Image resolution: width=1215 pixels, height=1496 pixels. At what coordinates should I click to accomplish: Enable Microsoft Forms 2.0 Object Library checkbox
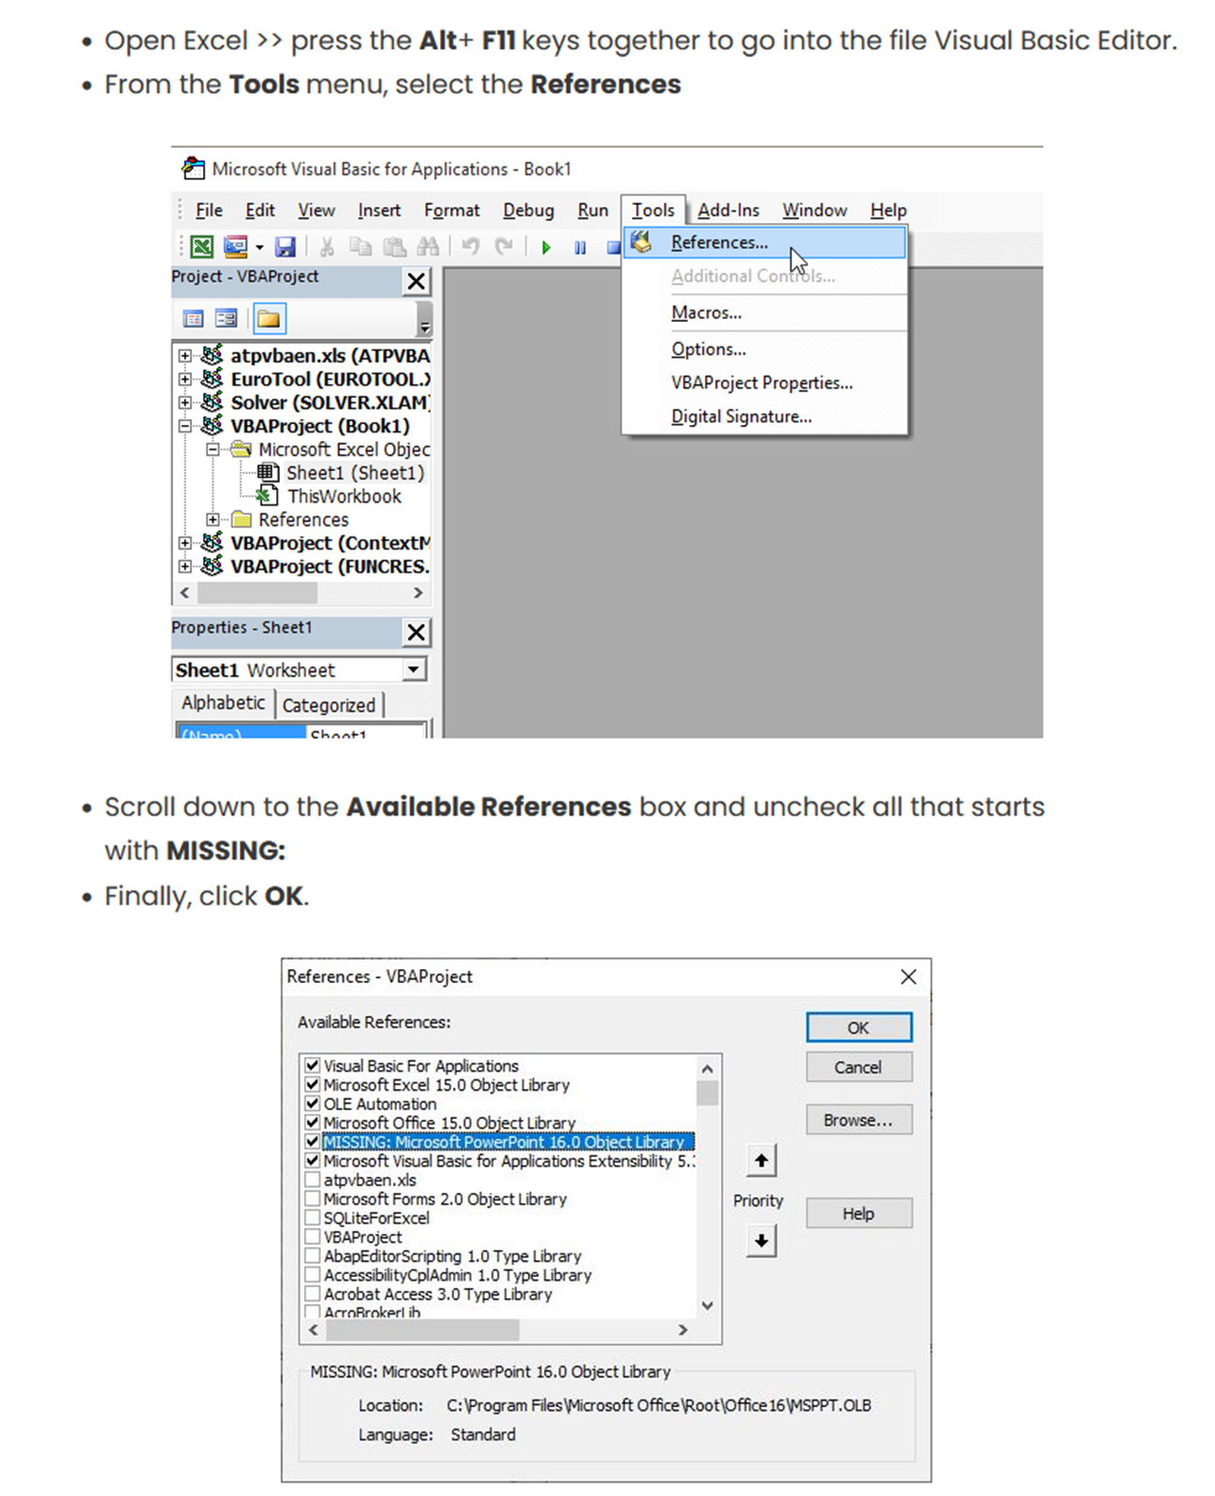pyautogui.click(x=313, y=1199)
